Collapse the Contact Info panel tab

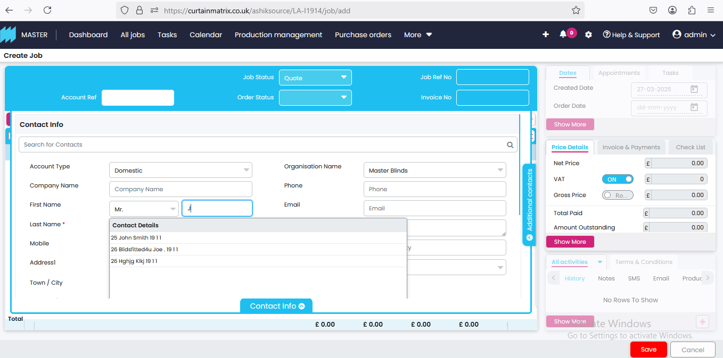[276, 306]
